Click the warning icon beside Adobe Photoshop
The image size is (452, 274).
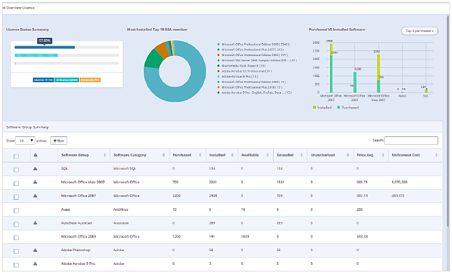tap(35, 250)
